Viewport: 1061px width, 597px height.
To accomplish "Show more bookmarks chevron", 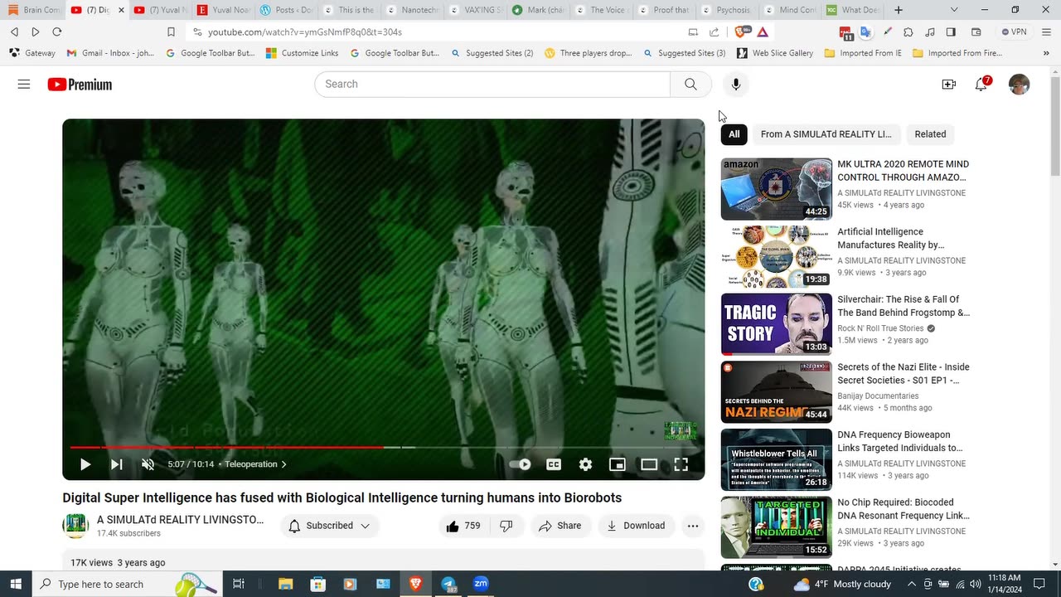I will click(1044, 53).
